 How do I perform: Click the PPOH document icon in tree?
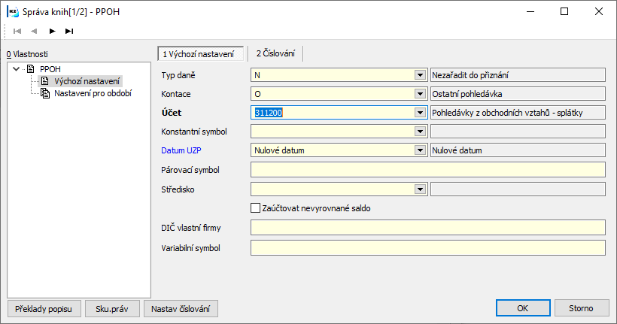click(x=30, y=69)
